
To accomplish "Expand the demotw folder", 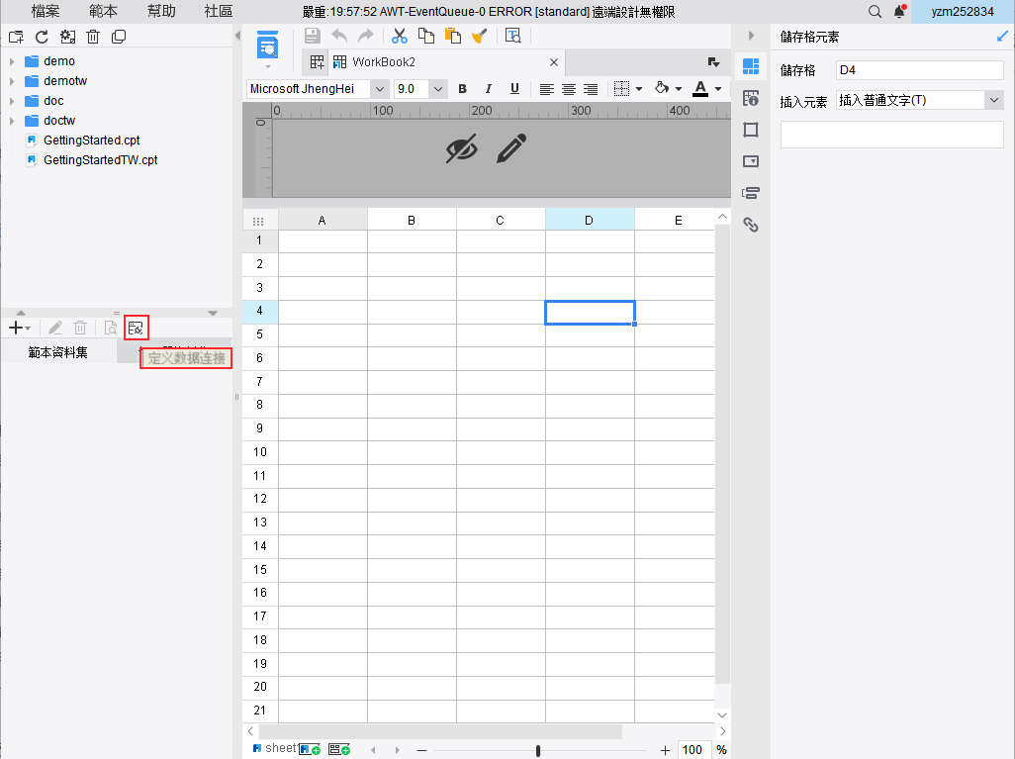I will [x=12, y=81].
